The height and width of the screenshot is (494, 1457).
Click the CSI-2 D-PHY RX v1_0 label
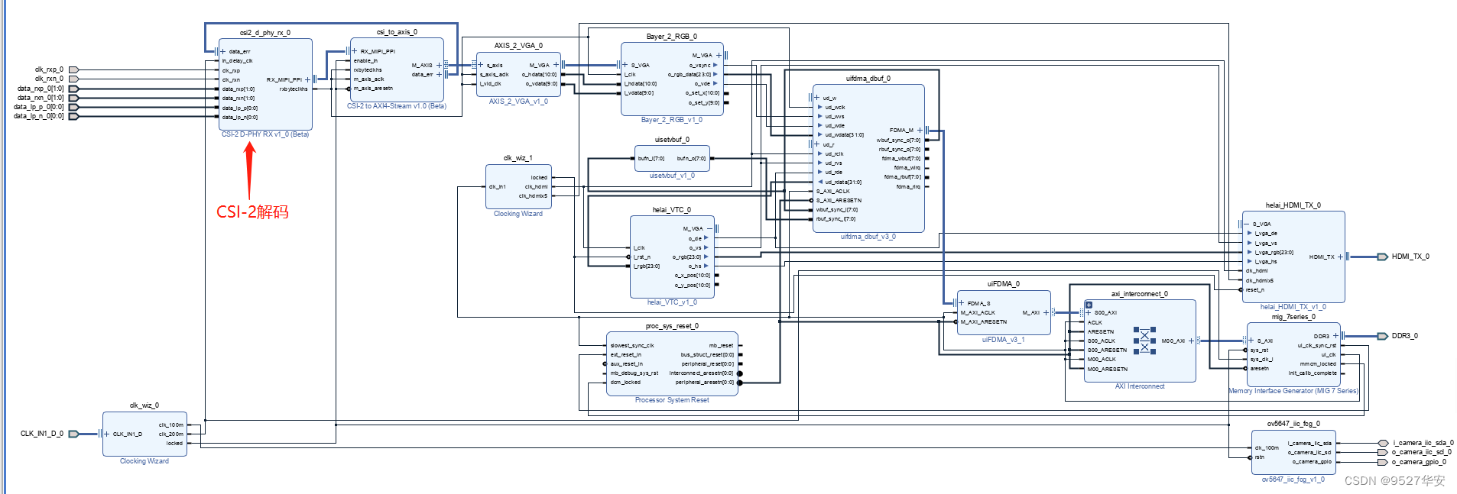point(265,134)
